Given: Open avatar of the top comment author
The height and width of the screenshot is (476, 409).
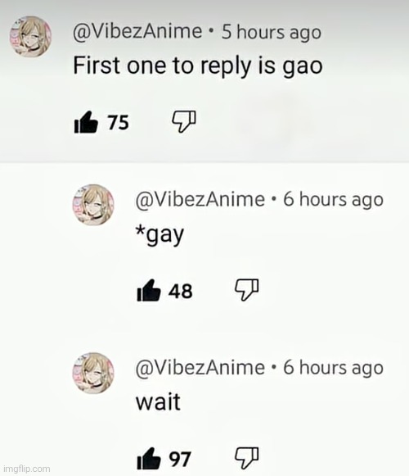Looking at the screenshot, I should pyautogui.click(x=30, y=36).
